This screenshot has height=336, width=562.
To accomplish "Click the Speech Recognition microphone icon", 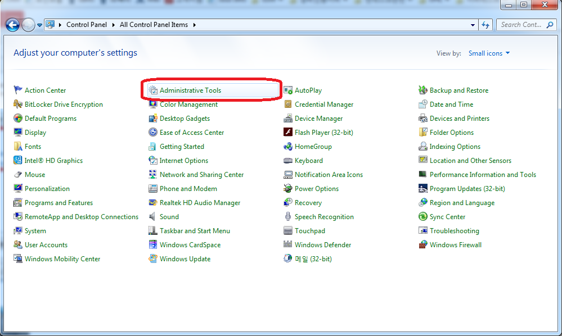I will 288,216.
